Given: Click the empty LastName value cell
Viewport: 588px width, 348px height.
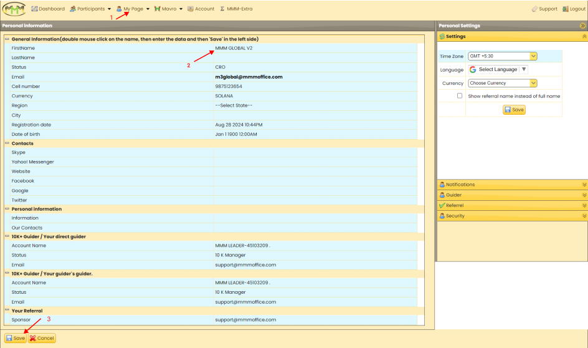Looking at the screenshot, I should [315, 57].
